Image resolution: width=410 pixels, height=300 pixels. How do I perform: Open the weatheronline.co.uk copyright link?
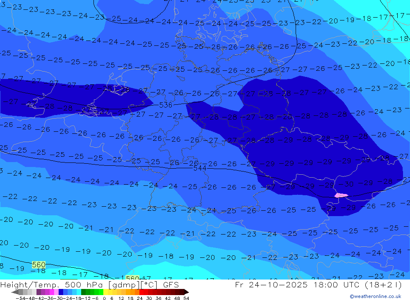[376, 296]
